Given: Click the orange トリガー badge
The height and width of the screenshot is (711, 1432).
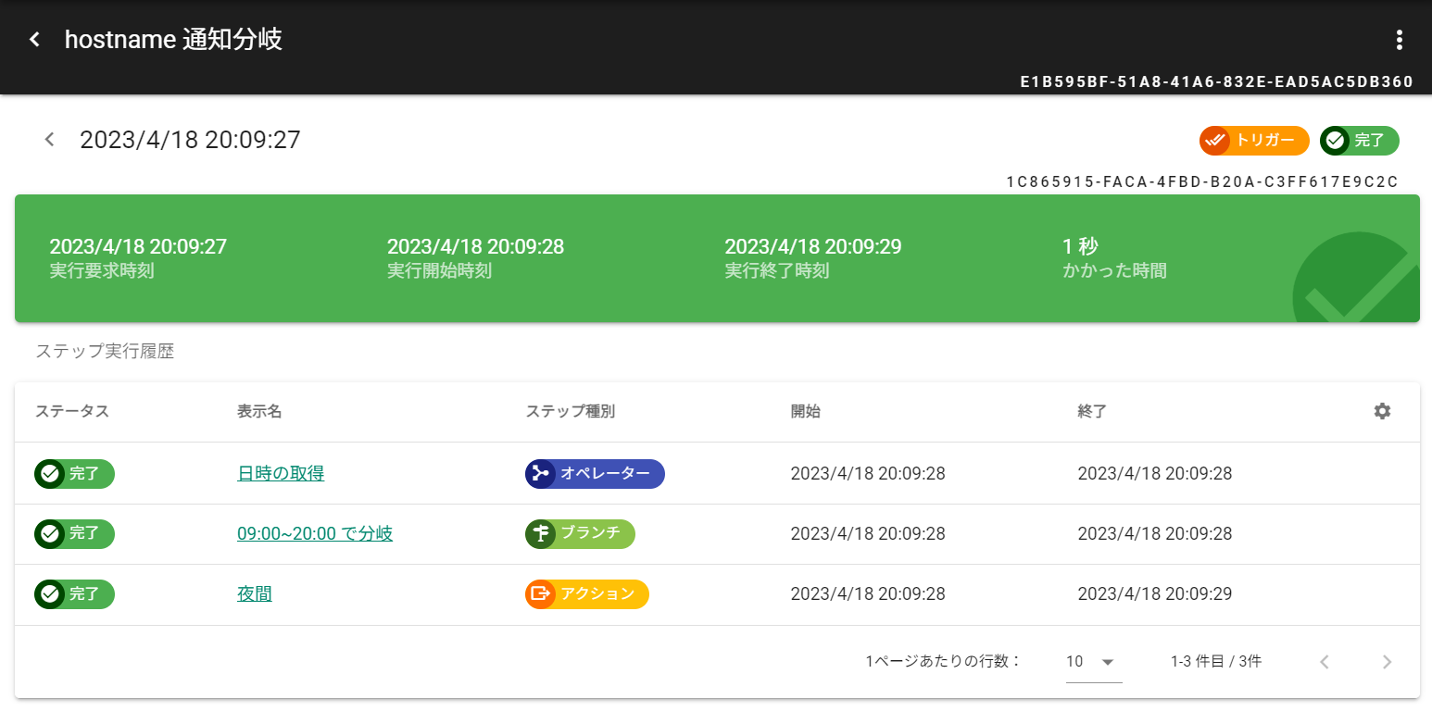Looking at the screenshot, I should [1254, 141].
